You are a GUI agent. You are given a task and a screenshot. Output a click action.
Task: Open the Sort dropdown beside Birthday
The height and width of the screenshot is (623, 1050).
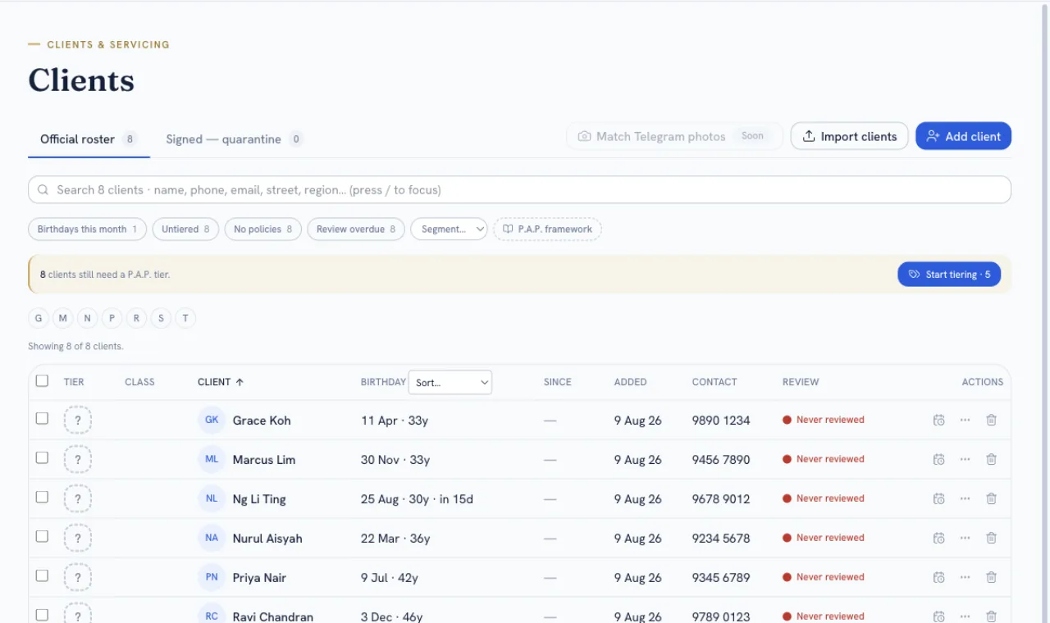(450, 383)
